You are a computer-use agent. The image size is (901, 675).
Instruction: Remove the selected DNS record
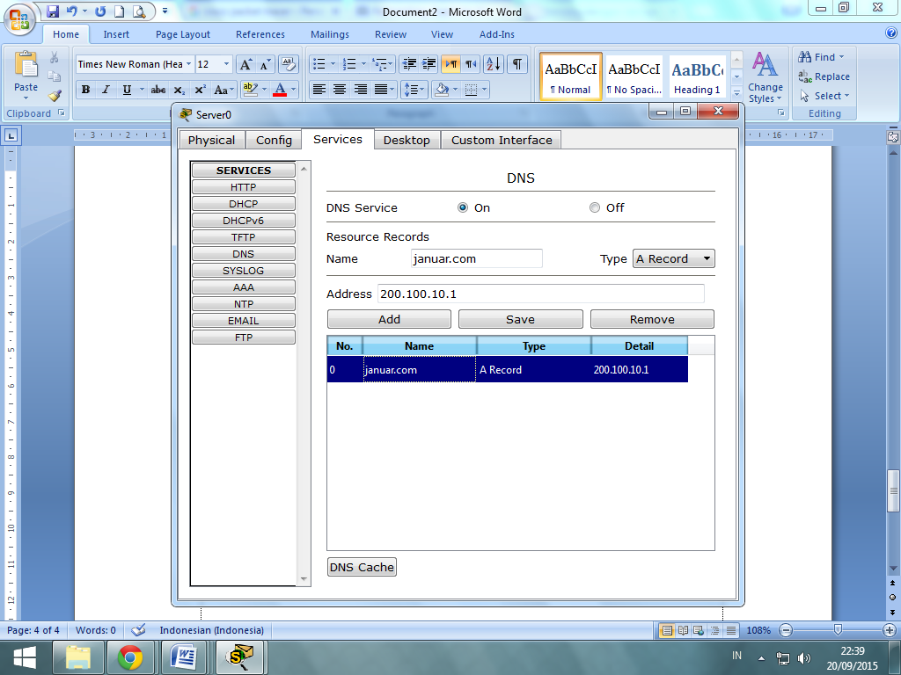pyautogui.click(x=652, y=319)
